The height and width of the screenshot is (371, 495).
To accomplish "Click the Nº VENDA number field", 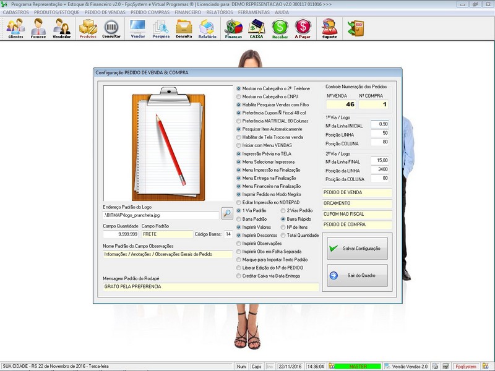I will (341, 104).
